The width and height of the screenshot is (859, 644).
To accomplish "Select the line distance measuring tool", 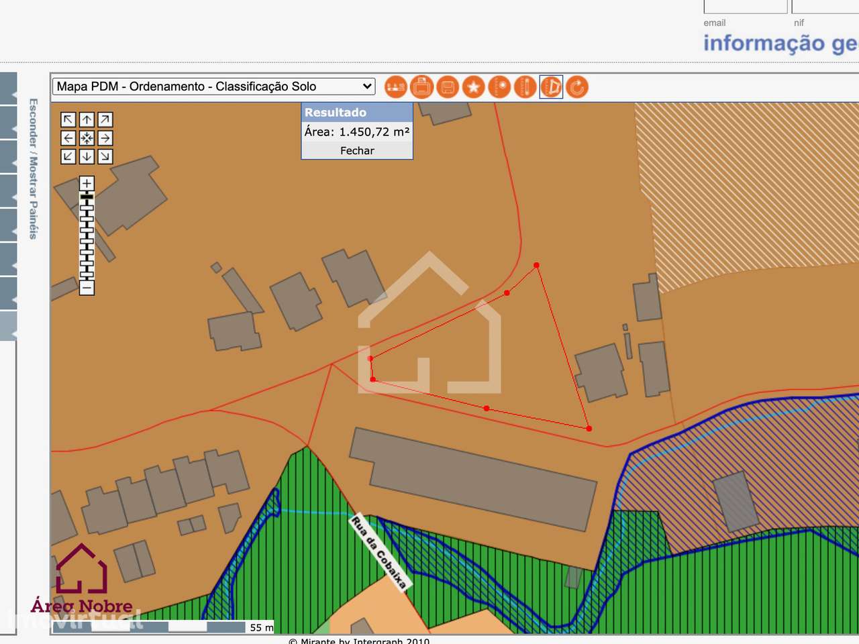I will click(525, 87).
